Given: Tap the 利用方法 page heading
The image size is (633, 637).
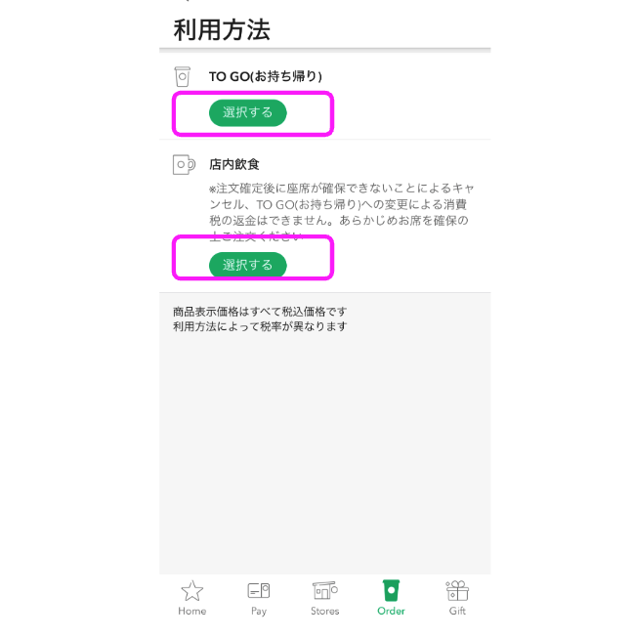Looking at the screenshot, I should tap(222, 29).
